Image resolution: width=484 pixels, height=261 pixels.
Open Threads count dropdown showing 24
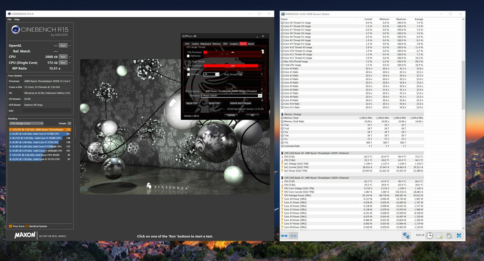pos(211,74)
